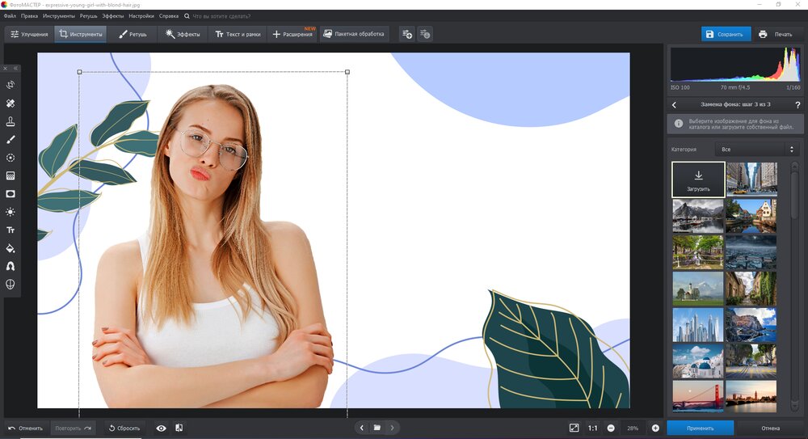Image resolution: width=808 pixels, height=439 pixels.
Task: Toggle the before/after compare icon
Action: [x=179, y=428]
